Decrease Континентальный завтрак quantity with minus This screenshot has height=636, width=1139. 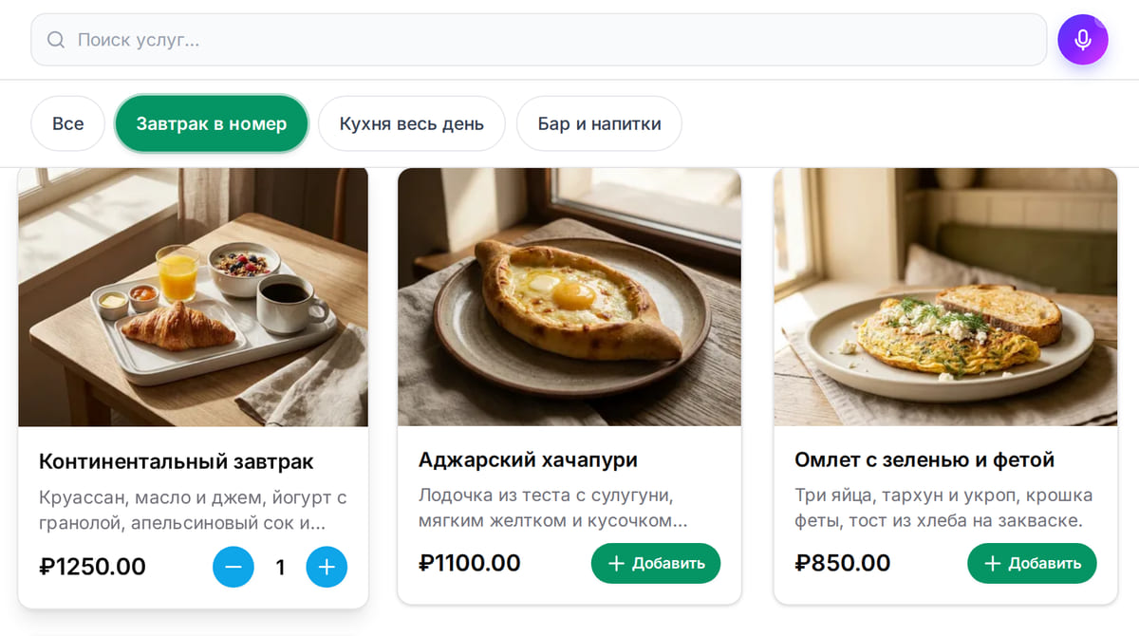tap(233, 568)
